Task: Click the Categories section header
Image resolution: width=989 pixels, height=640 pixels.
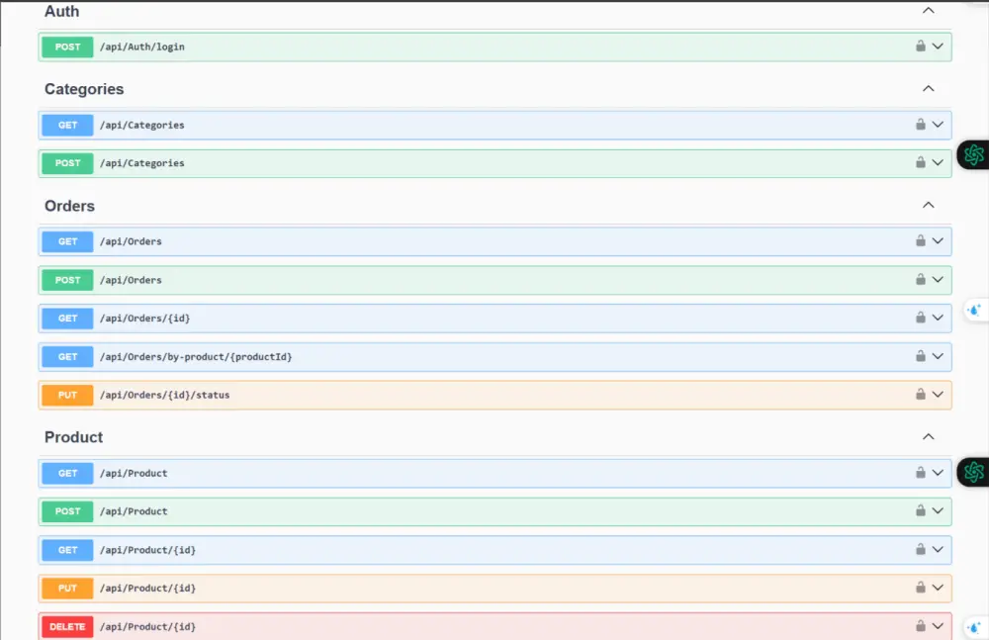Action: [83, 89]
